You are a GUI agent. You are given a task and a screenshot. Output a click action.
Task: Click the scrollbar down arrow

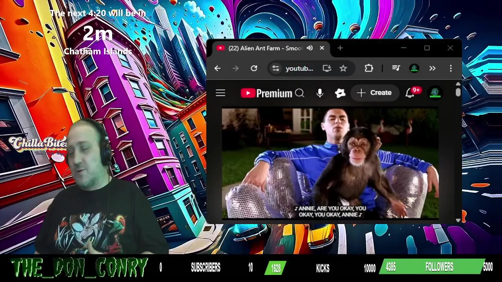tap(458, 221)
